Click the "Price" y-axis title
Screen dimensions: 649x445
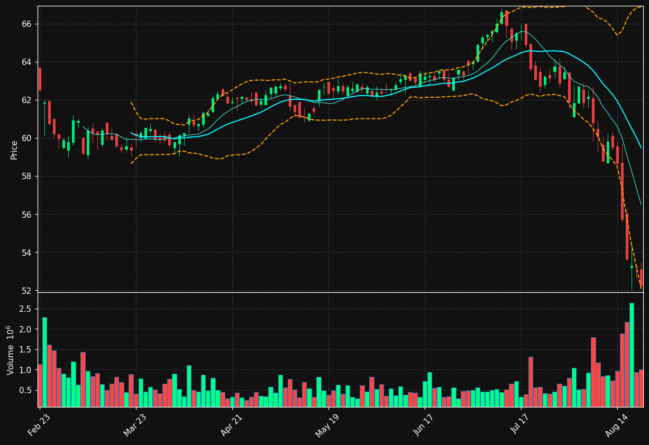click(14, 150)
